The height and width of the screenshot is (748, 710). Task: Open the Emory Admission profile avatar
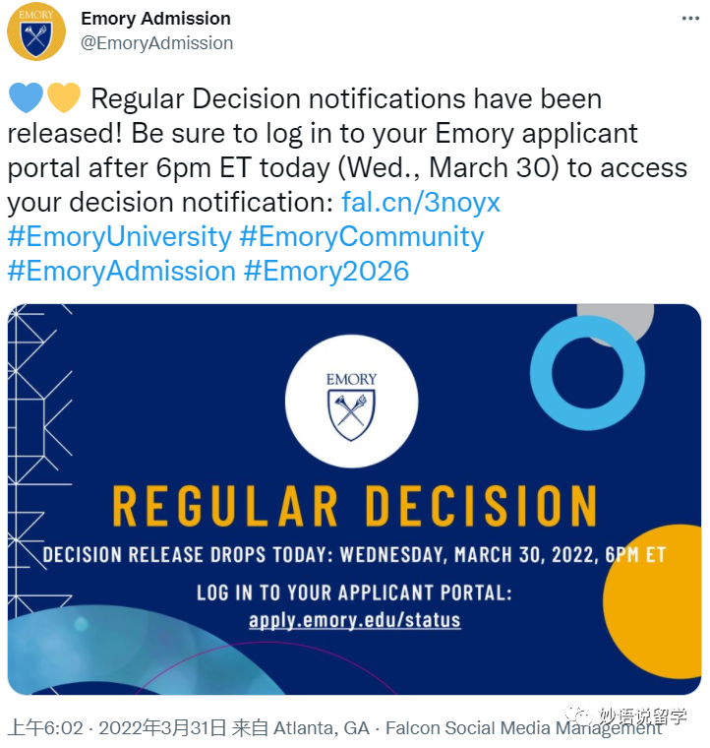tap(36, 31)
